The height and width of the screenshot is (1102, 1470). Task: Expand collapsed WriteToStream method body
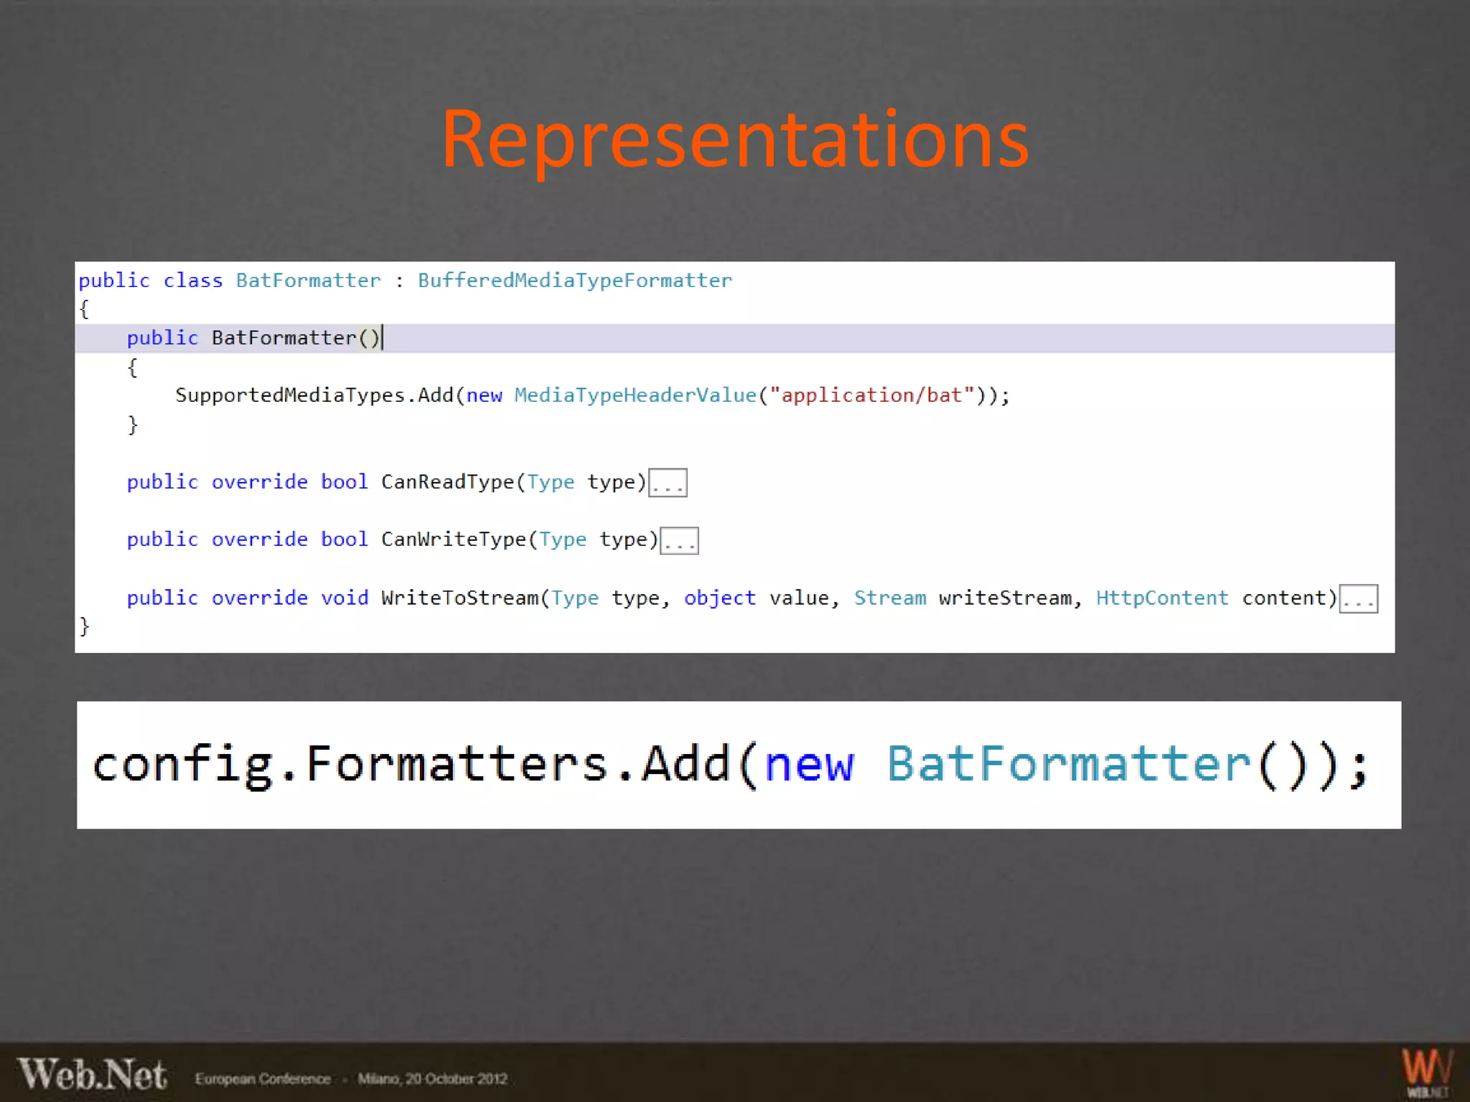(x=1358, y=599)
